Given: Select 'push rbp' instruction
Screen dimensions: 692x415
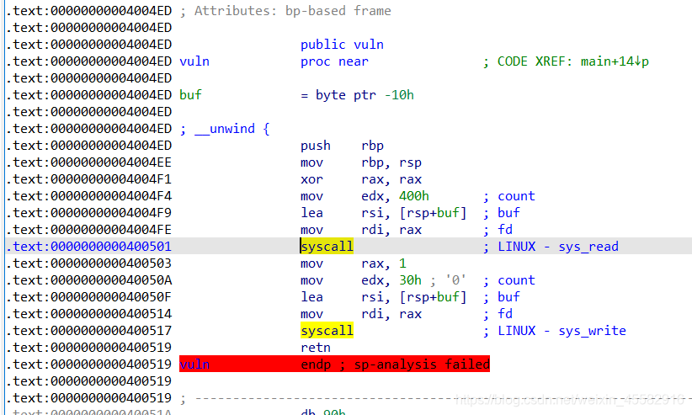Looking at the screenshot, I should click(x=342, y=146).
